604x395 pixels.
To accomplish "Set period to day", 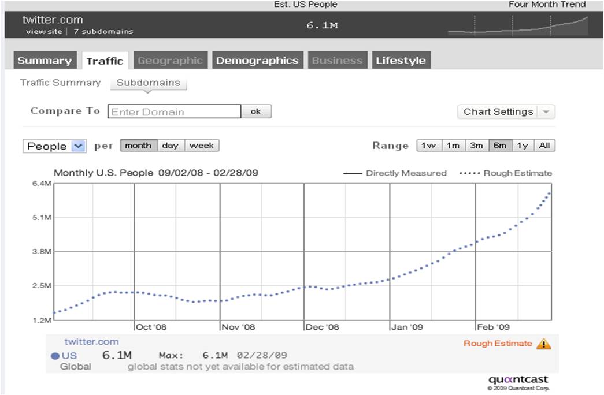I will pos(171,146).
